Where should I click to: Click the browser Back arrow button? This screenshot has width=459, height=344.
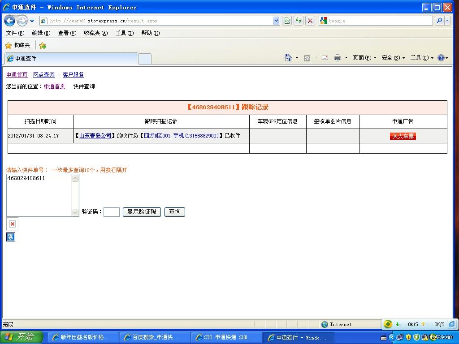tap(9, 21)
